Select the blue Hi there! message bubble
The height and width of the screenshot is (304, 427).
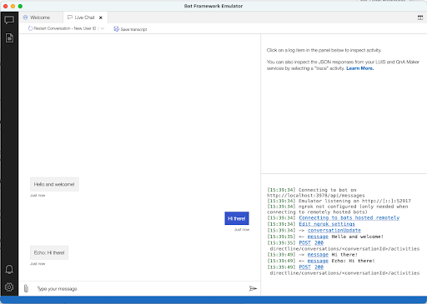237,218
